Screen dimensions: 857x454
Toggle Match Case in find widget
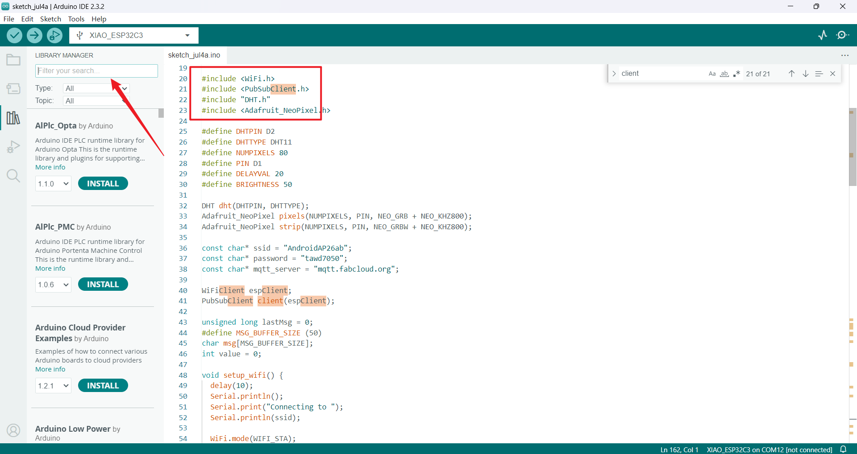[712, 74]
